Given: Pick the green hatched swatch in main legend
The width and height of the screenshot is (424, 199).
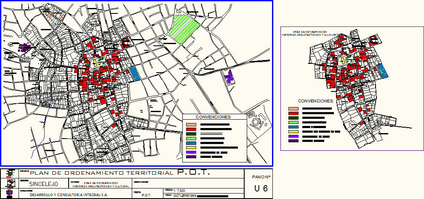Looking at the screenshot, I should [x=191, y=138].
